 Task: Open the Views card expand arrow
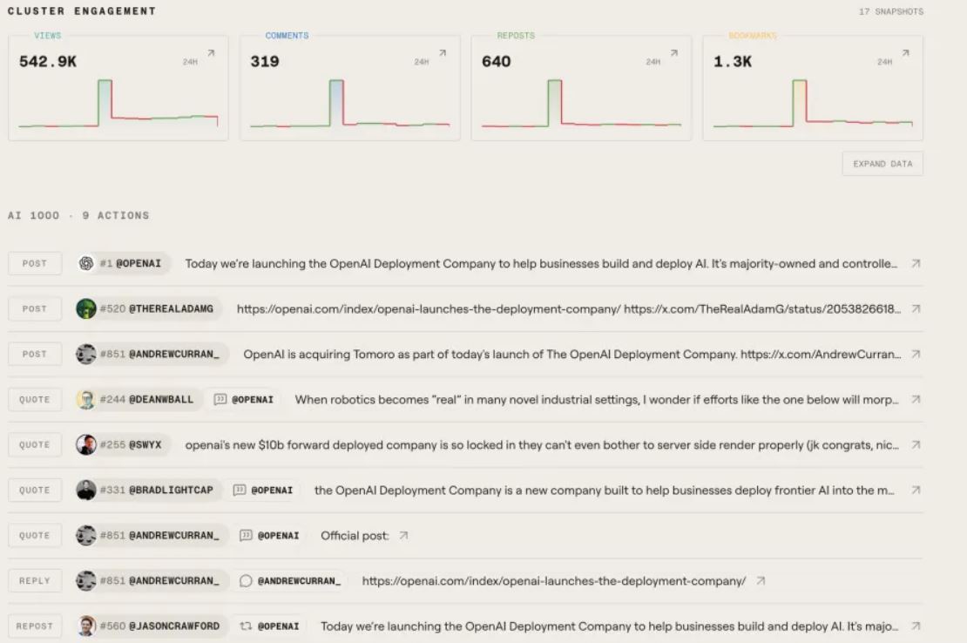211,53
